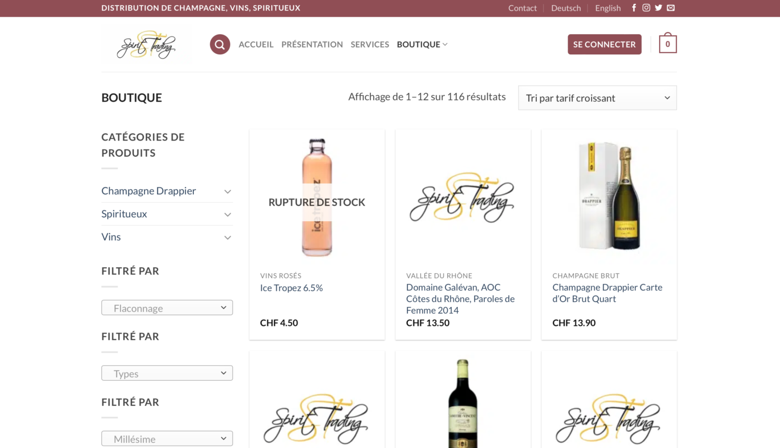Viewport: 780px width, 448px height.
Task: Open the Champagne Drappier category link
Action: (x=148, y=191)
